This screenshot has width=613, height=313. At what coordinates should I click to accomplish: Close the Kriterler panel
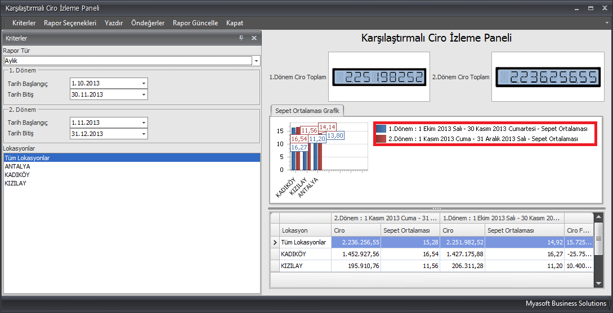click(x=254, y=38)
